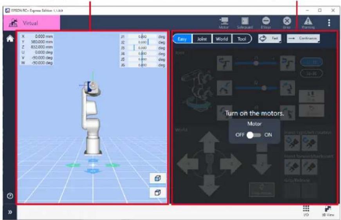Image resolution: width=341 pixels, height=220 pixels.
Task: Click the help question mark icon
Action: (x=10, y=196)
